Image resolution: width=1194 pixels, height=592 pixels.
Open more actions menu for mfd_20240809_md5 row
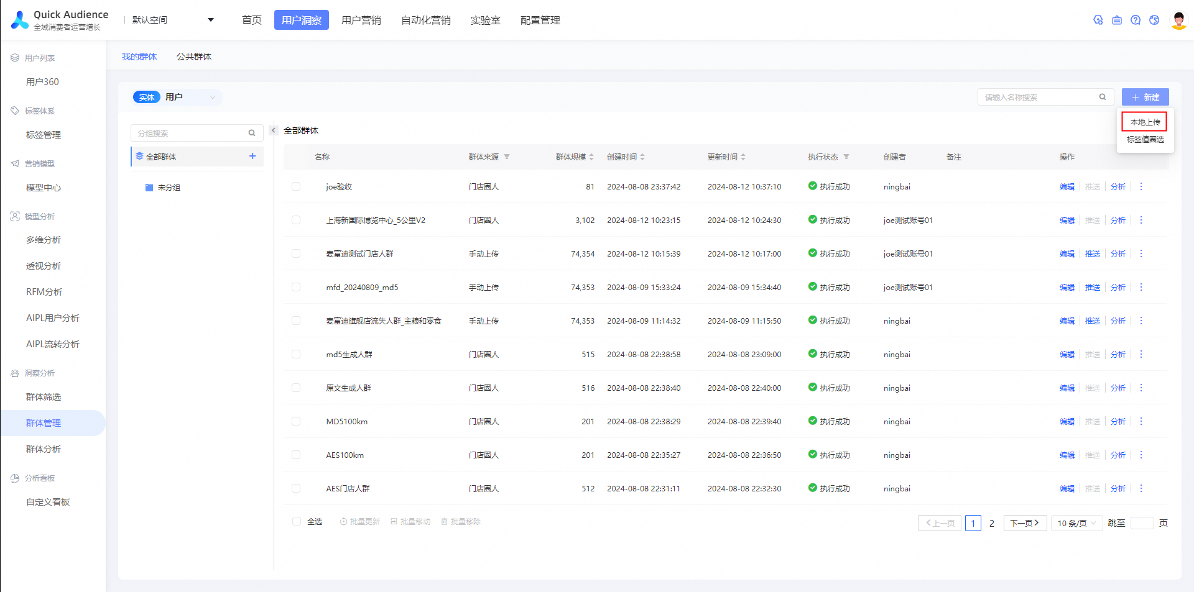[1141, 287]
